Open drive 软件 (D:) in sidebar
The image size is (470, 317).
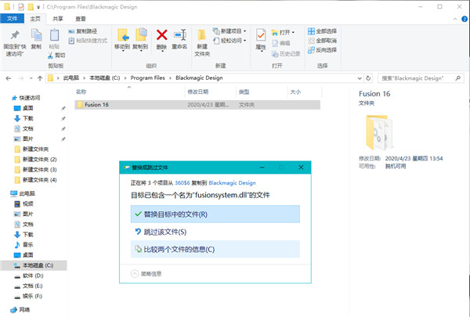[33, 276]
